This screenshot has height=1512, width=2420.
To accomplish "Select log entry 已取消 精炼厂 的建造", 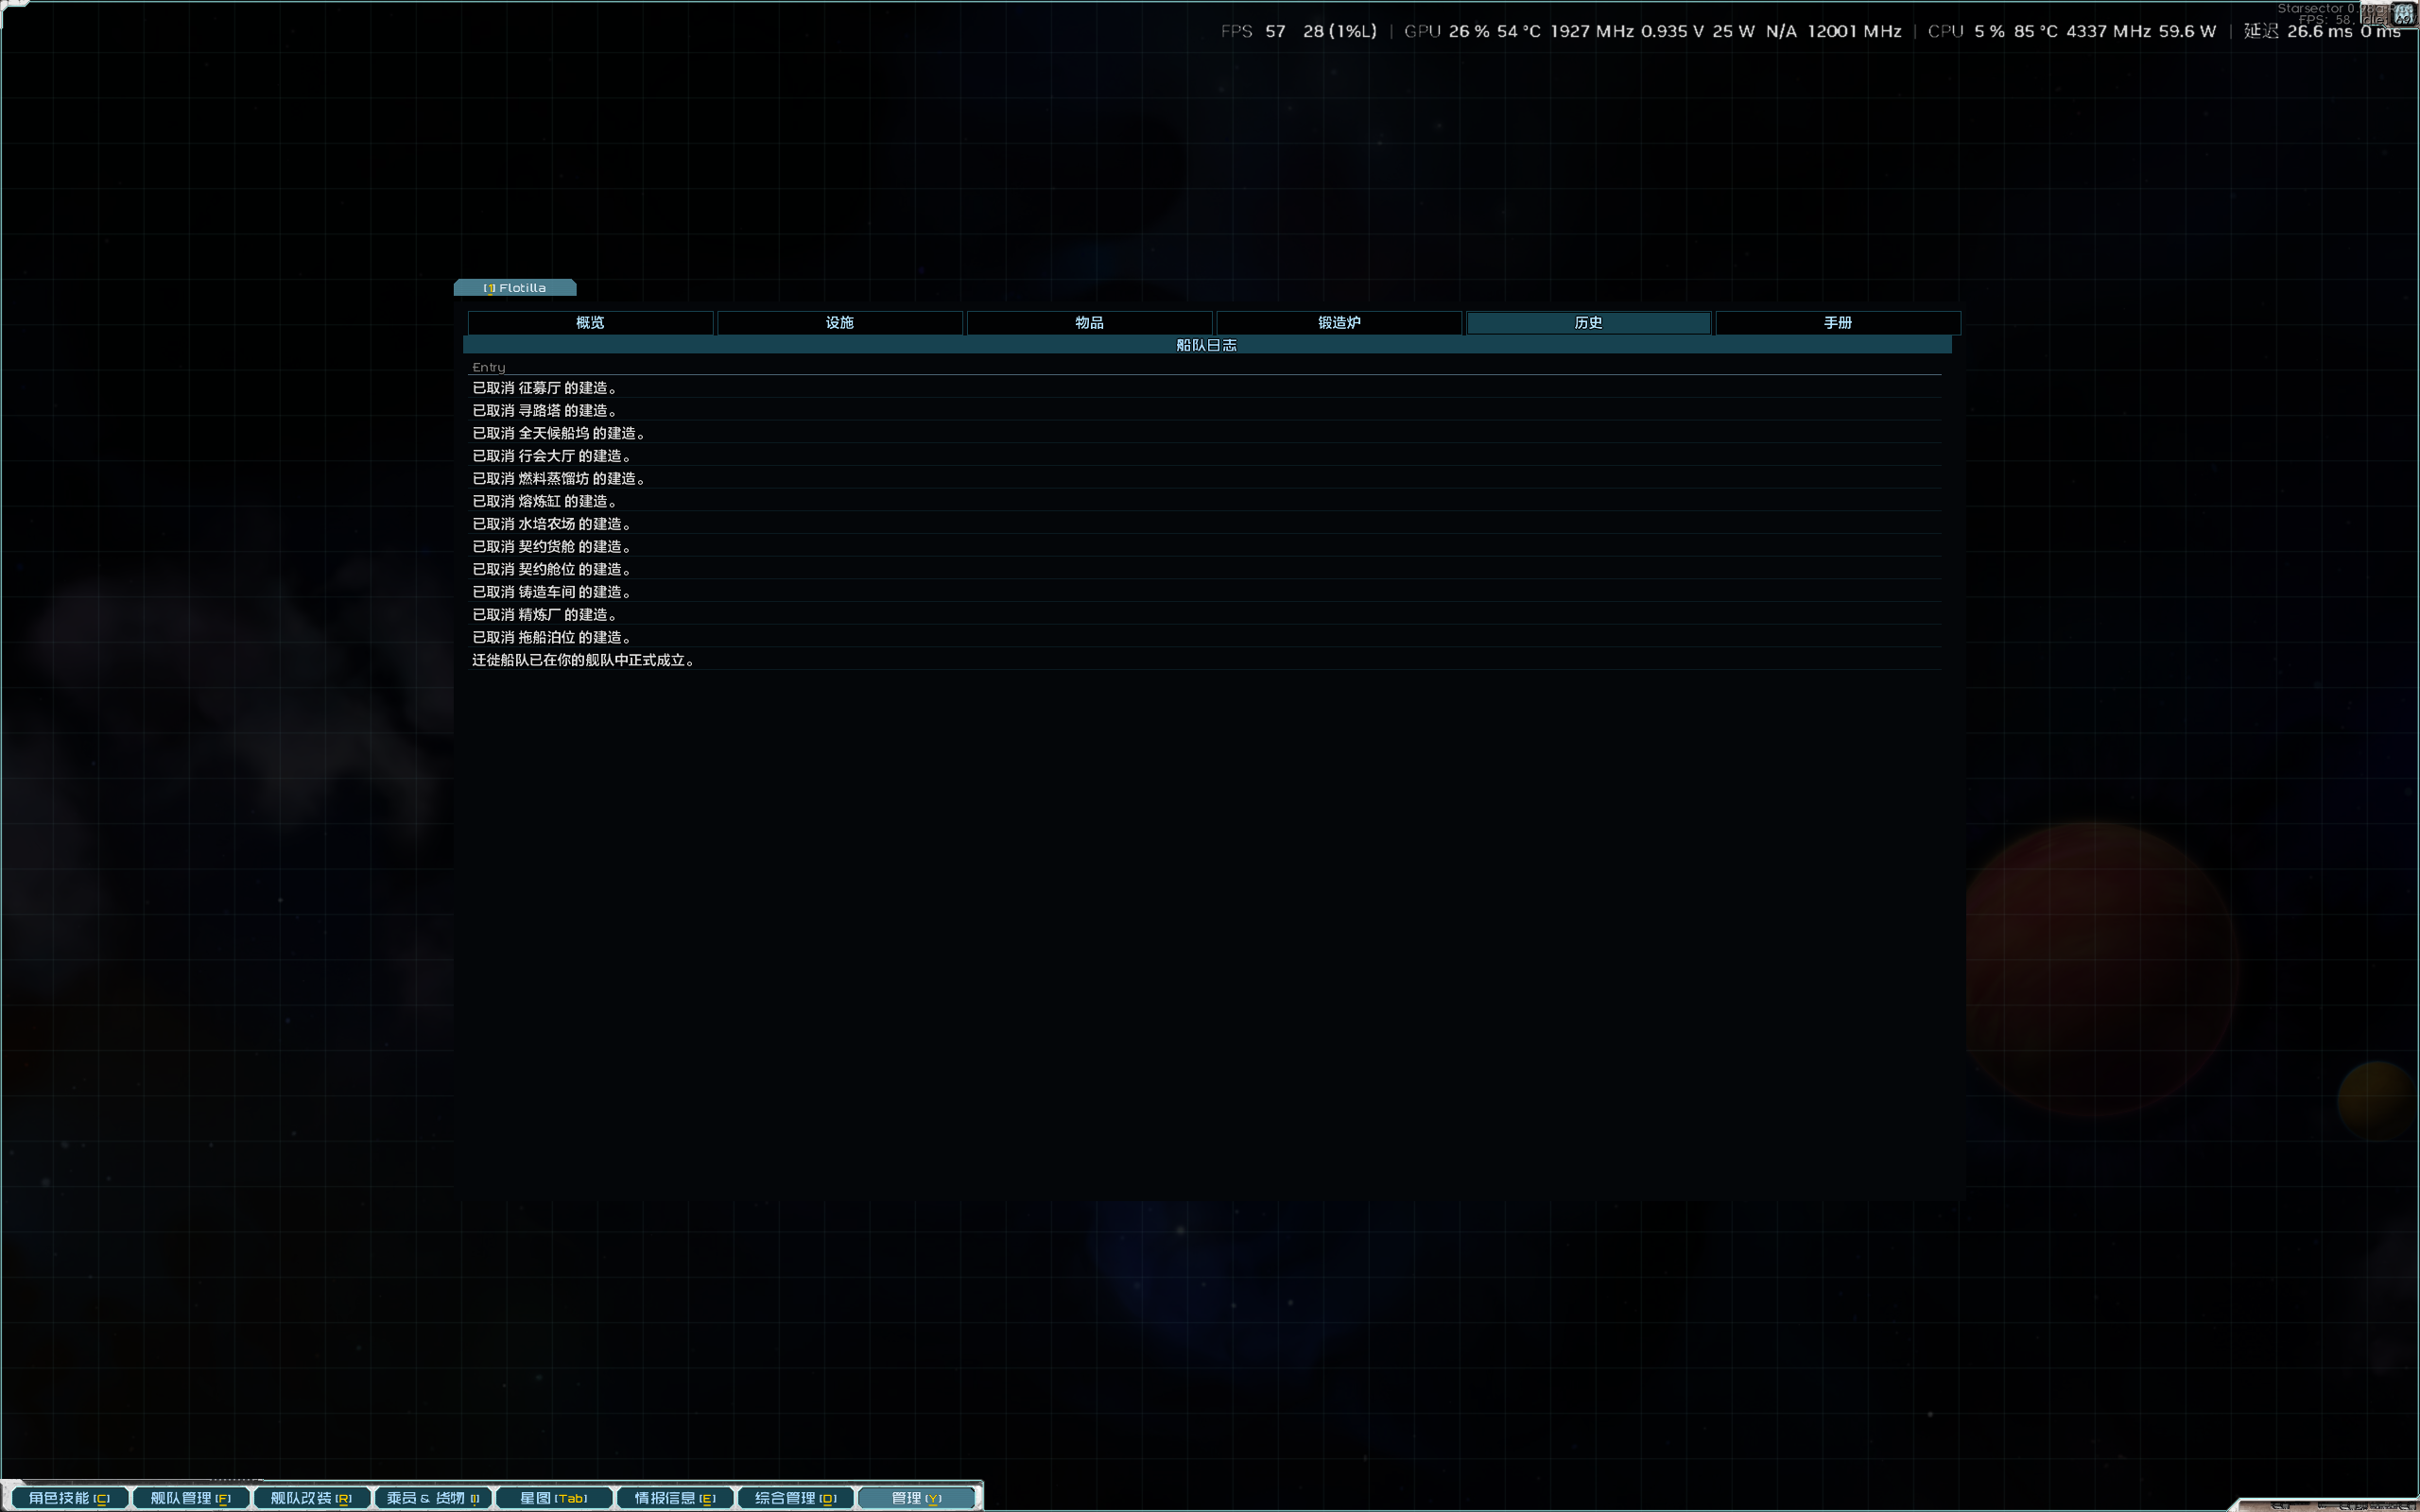I will click(1207, 614).
